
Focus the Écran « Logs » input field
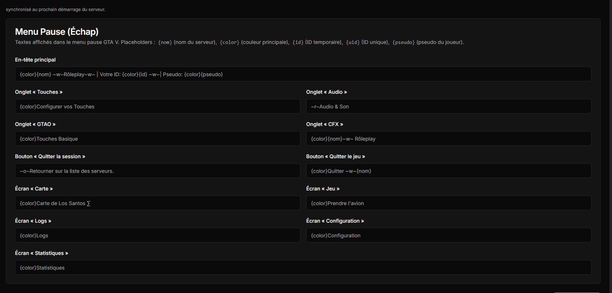pyautogui.click(x=157, y=235)
